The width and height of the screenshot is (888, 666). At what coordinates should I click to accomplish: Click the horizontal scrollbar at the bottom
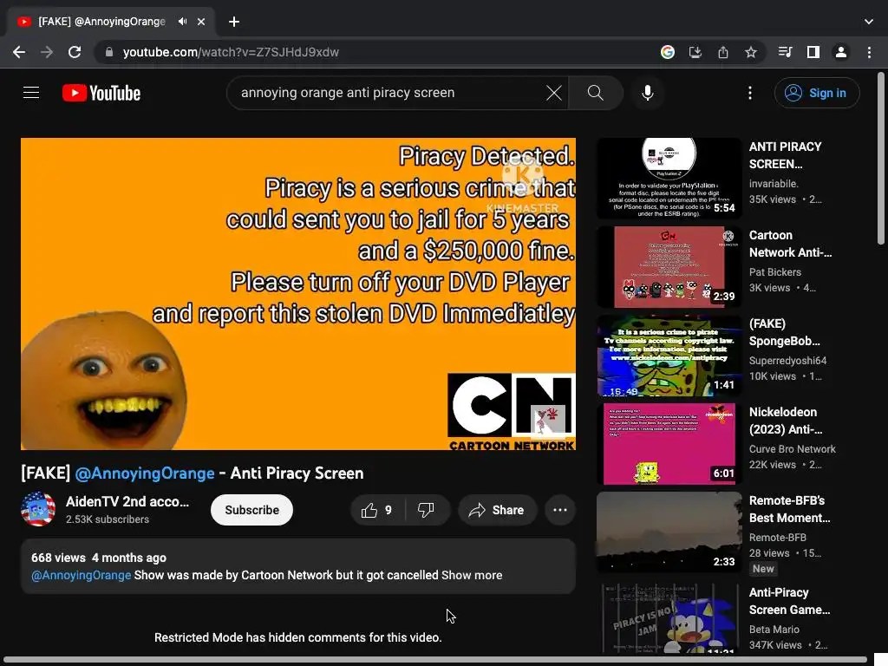pyautogui.click(x=435, y=660)
